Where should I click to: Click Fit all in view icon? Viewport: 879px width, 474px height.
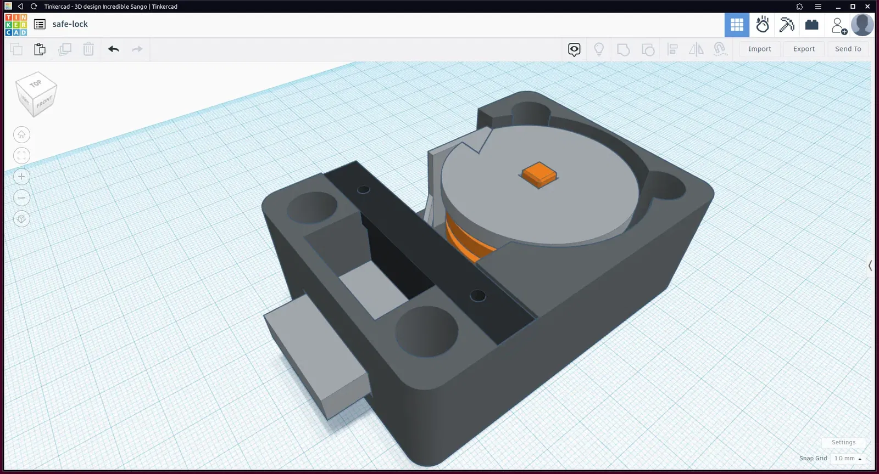[x=21, y=155]
